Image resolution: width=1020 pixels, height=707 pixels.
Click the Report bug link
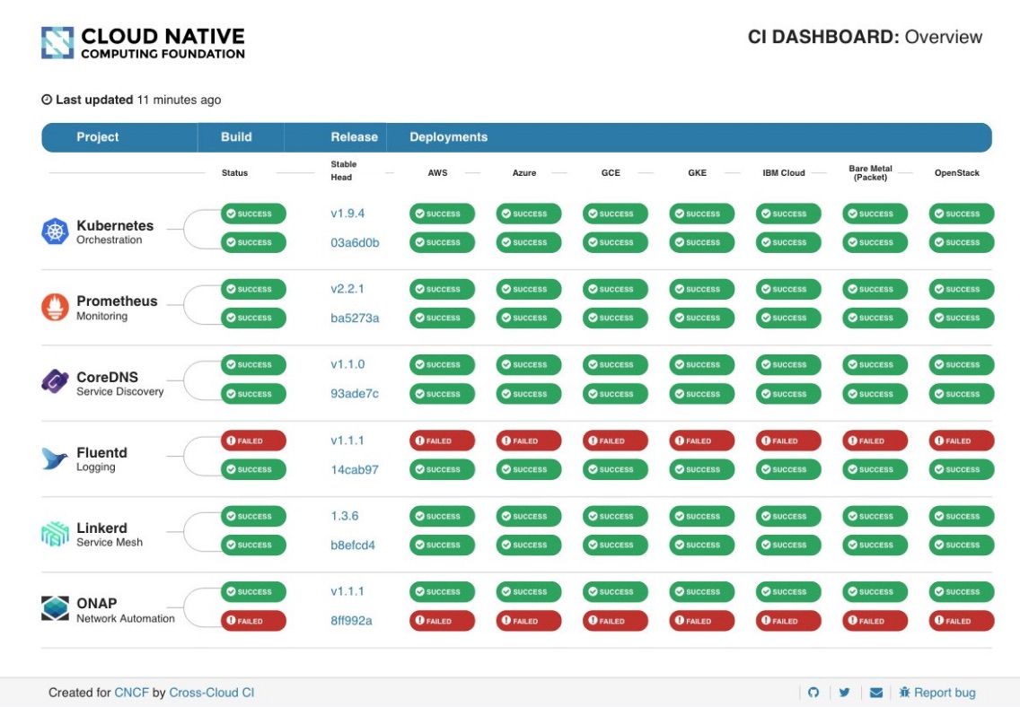[x=945, y=693]
